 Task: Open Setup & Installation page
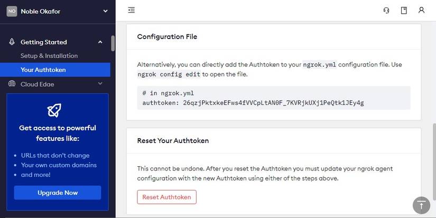(49, 56)
